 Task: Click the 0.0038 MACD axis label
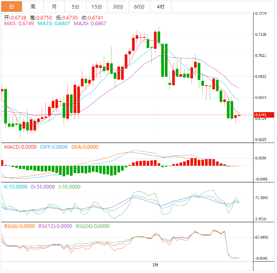261,158
